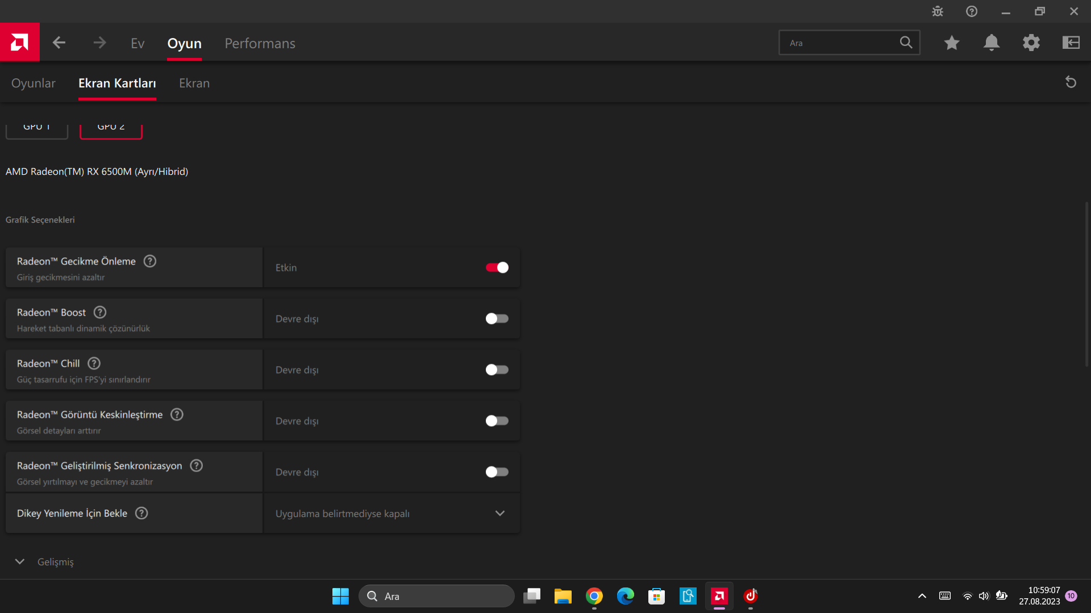Select the GPU 1 button
Viewport: 1091px width, 613px height.
point(37,131)
